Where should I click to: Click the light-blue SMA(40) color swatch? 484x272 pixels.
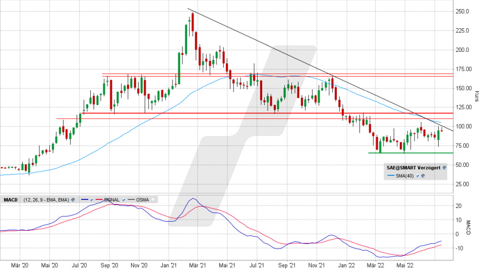[391, 175]
